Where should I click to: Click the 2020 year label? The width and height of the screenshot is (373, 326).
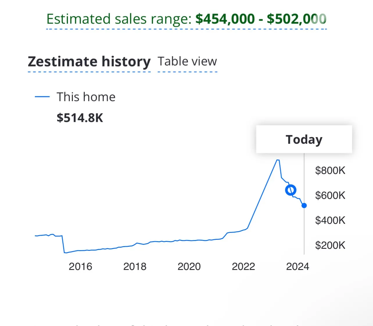coord(189,266)
